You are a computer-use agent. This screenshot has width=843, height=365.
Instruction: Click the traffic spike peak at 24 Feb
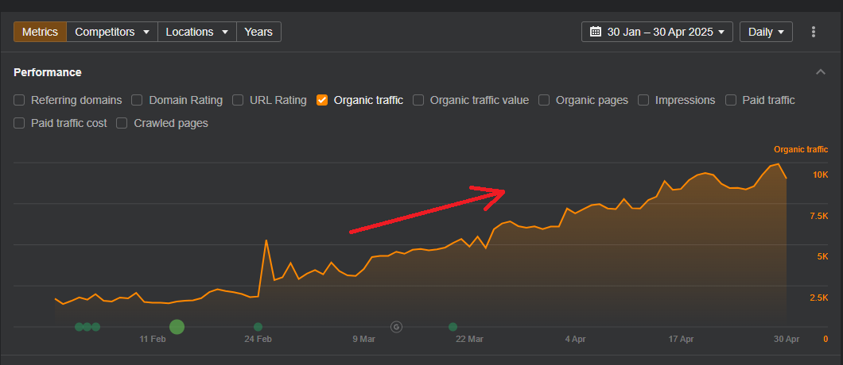(x=266, y=240)
